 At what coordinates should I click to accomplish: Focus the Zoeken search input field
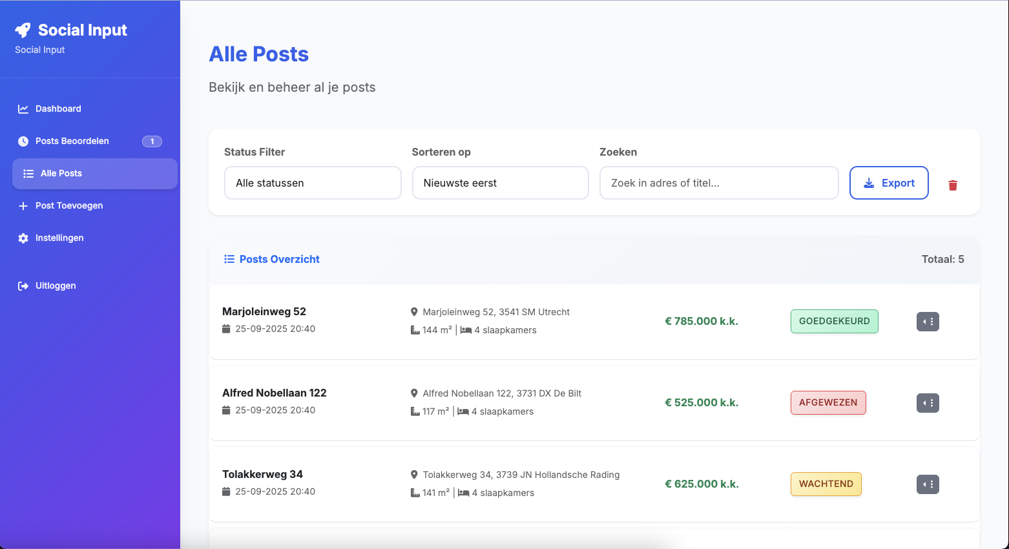click(x=718, y=183)
